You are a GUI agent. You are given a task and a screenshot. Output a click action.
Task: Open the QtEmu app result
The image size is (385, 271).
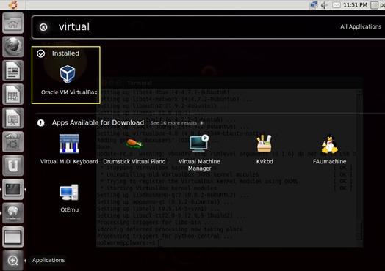click(x=69, y=193)
